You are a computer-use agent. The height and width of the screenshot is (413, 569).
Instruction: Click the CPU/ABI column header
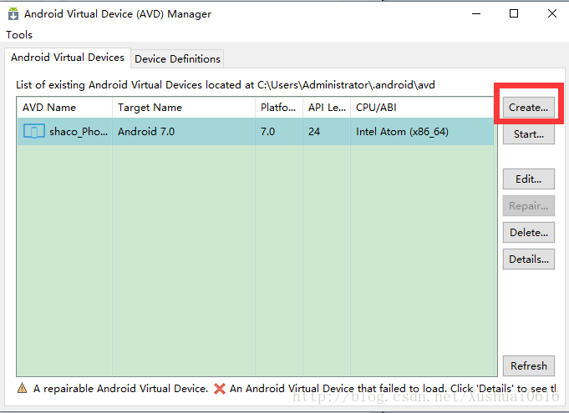(x=422, y=108)
